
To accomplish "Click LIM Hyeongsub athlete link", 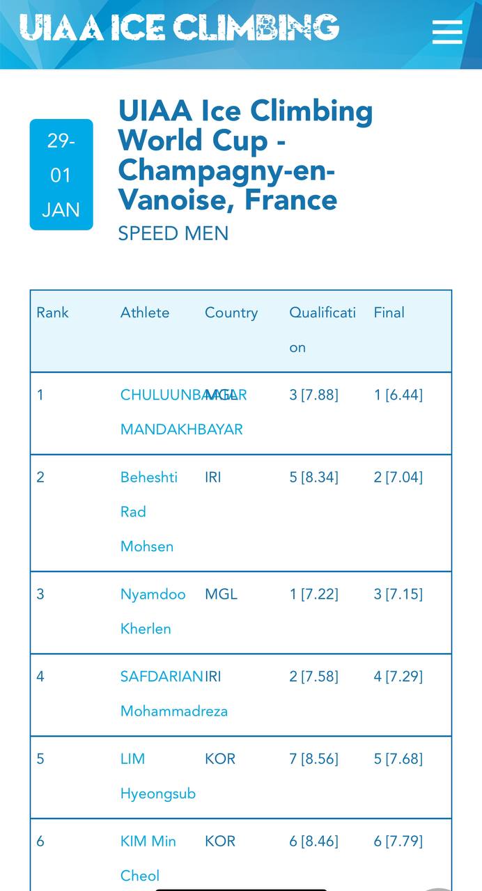I will tap(157, 776).
